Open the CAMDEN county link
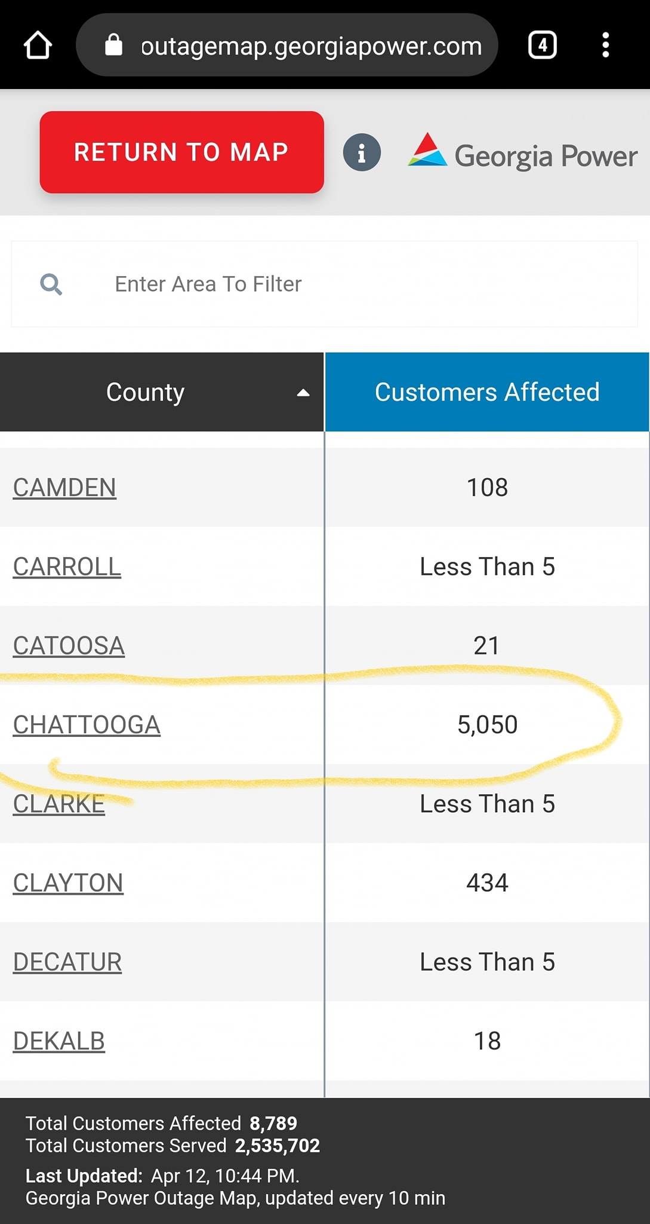The image size is (650, 1224). (64, 488)
